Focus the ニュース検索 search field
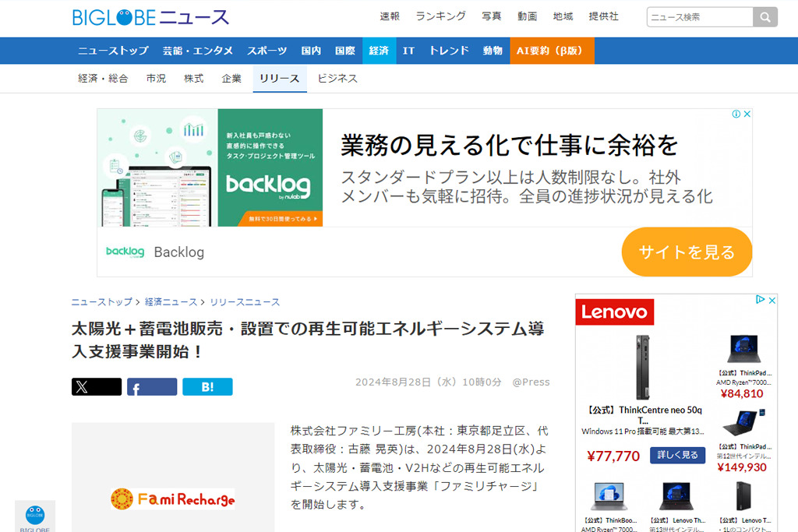Screen dimensions: 798x532 pos(700,17)
